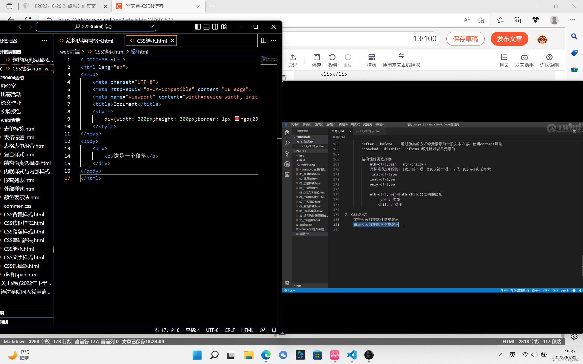Click the 导出 export icon
Screen dimensions: 583x364
tap(293, 60)
